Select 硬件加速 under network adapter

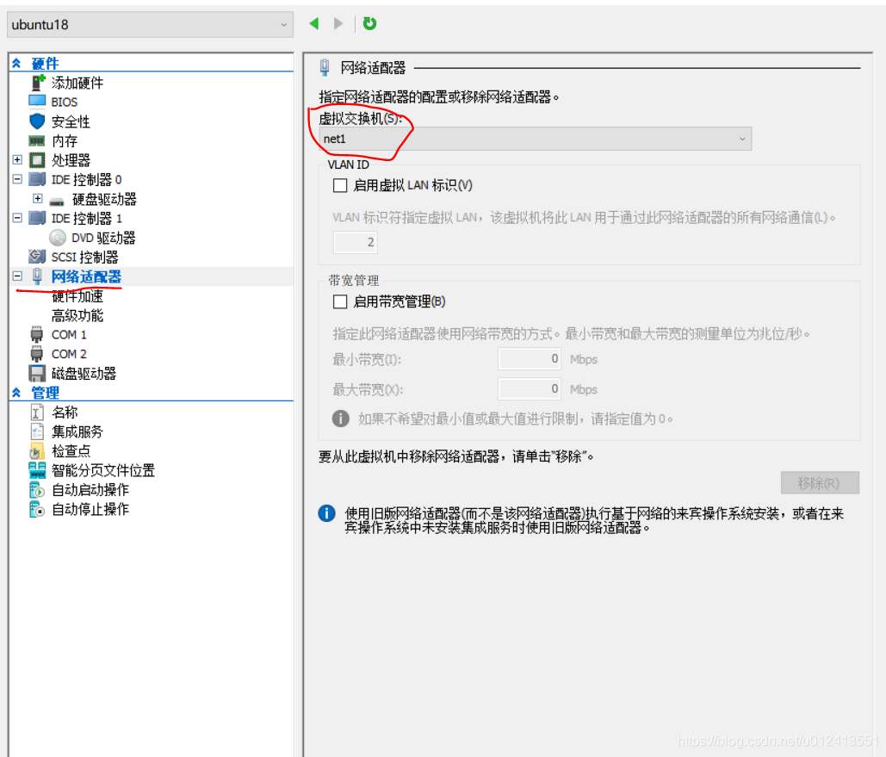(x=77, y=296)
